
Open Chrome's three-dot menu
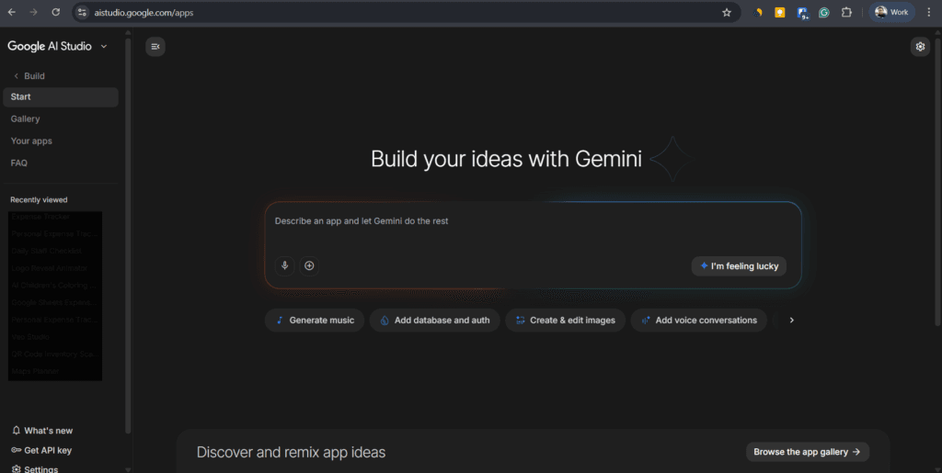tap(929, 12)
